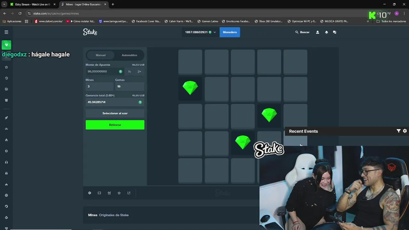This screenshot has height=230, width=409.
Task: Click the Stake logo in the header
Action: (90, 32)
